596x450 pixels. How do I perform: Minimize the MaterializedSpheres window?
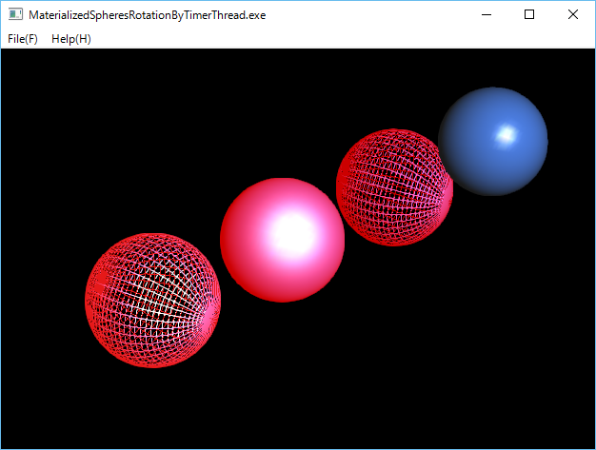(x=487, y=15)
